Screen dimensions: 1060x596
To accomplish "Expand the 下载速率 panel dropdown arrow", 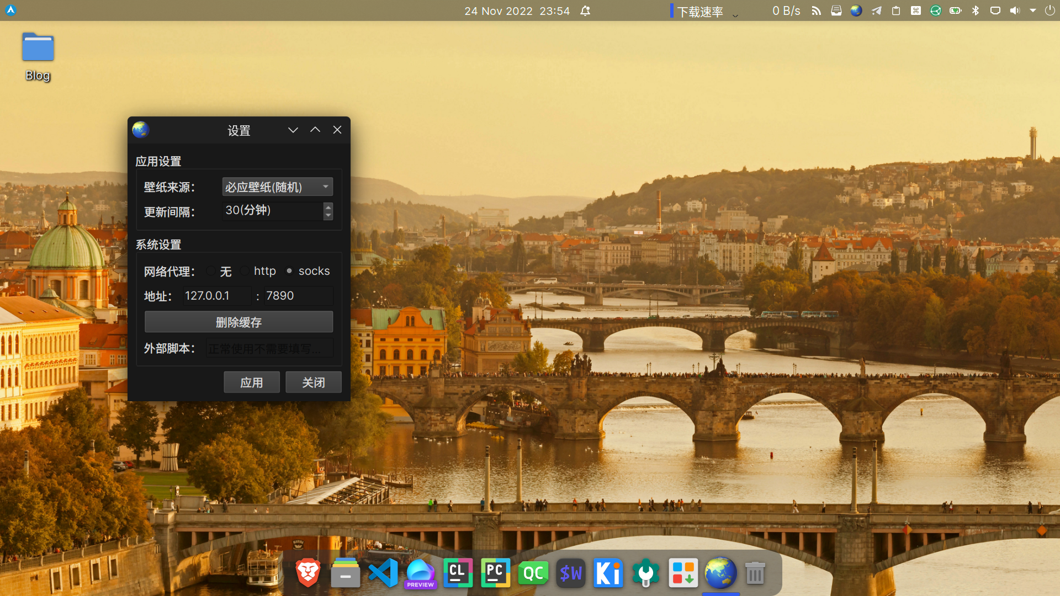I will pos(735,15).
